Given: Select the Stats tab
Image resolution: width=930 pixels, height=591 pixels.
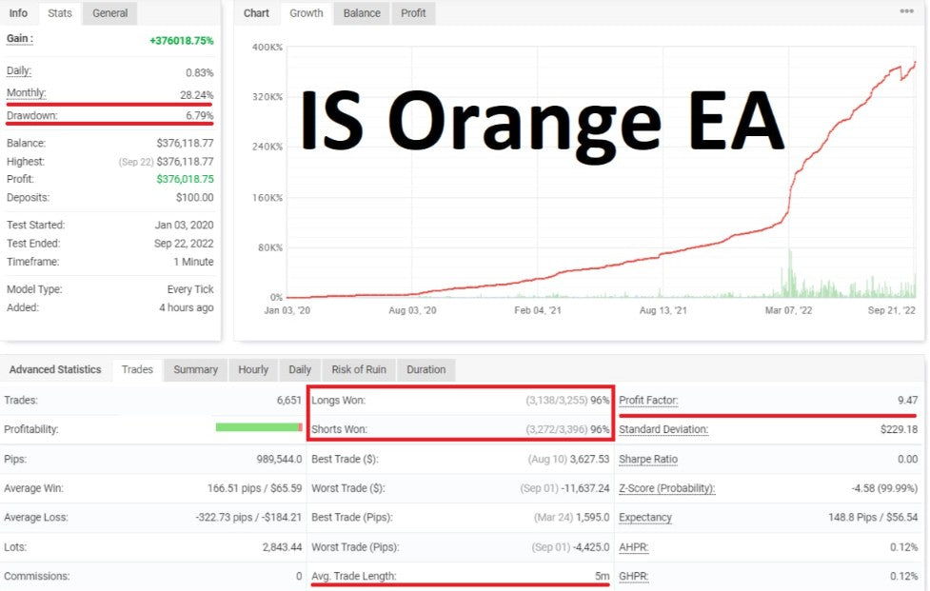Looking at the screenshot, I should [x=60, y=13].
